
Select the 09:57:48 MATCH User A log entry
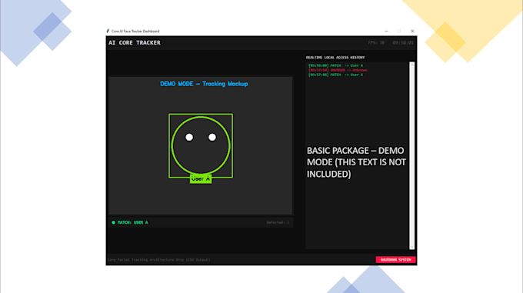pos(335,75)
